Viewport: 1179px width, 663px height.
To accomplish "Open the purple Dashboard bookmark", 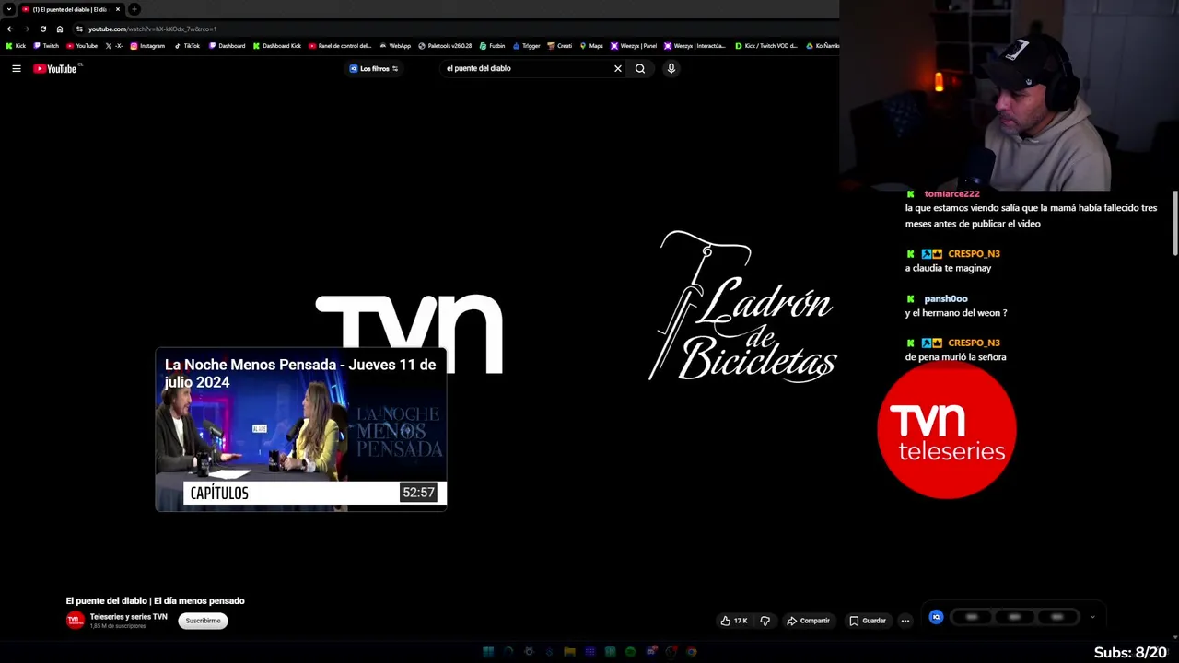I will tap(227, 45).
